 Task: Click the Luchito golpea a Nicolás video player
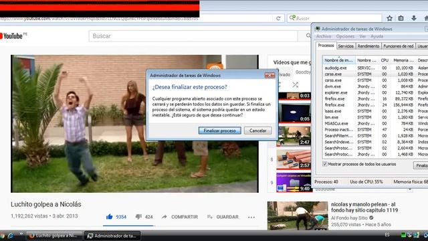[x=134, y=124]
